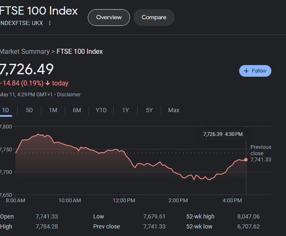Switch to the YTD chart range tab
Viewport: 286px width, 236px height.
tap(101, 110)
